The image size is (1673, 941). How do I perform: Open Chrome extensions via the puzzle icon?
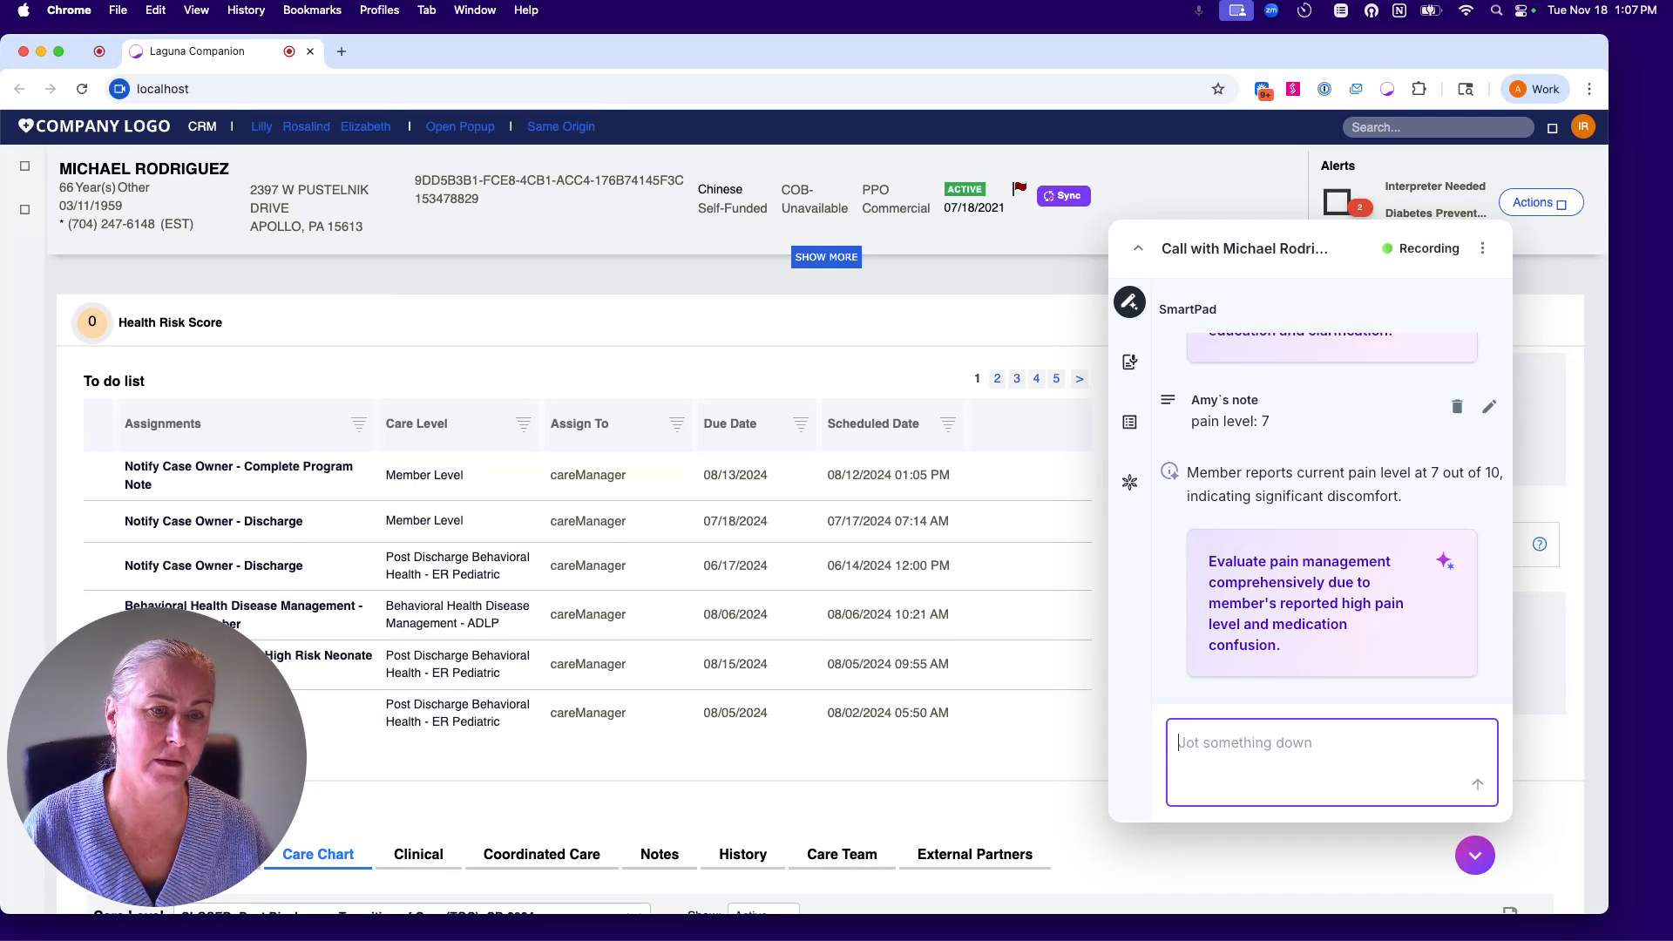[1419, 88]
